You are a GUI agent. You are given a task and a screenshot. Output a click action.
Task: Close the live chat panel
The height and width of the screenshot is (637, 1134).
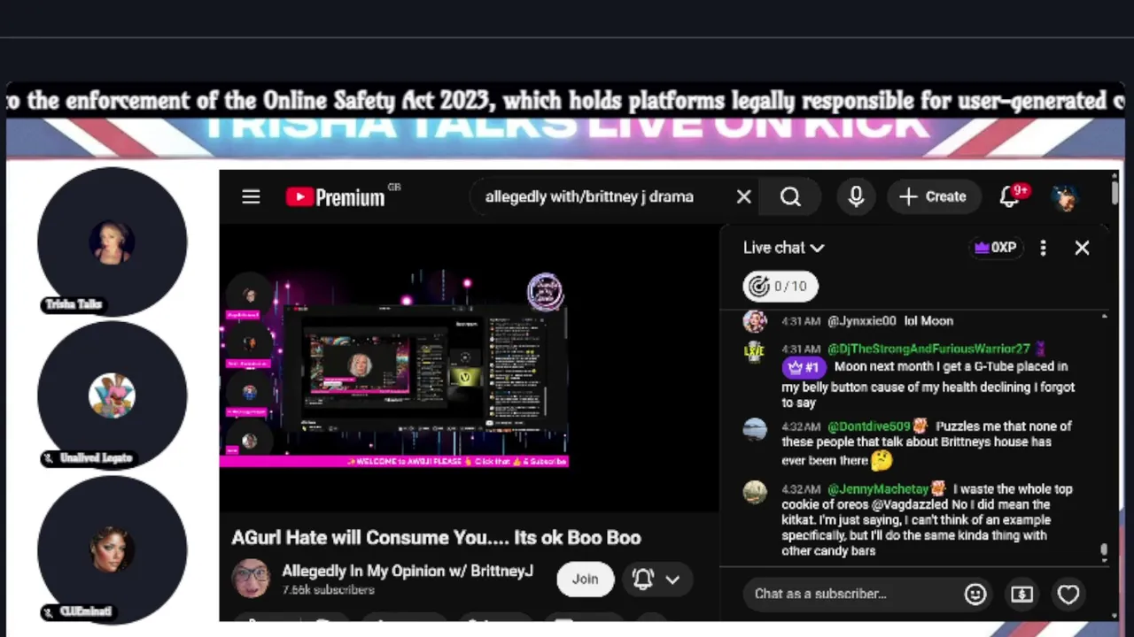(1082, 248)
